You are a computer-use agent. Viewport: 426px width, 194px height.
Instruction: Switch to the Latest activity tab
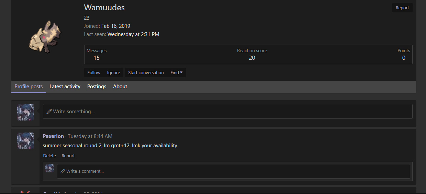tap(65, 87)
